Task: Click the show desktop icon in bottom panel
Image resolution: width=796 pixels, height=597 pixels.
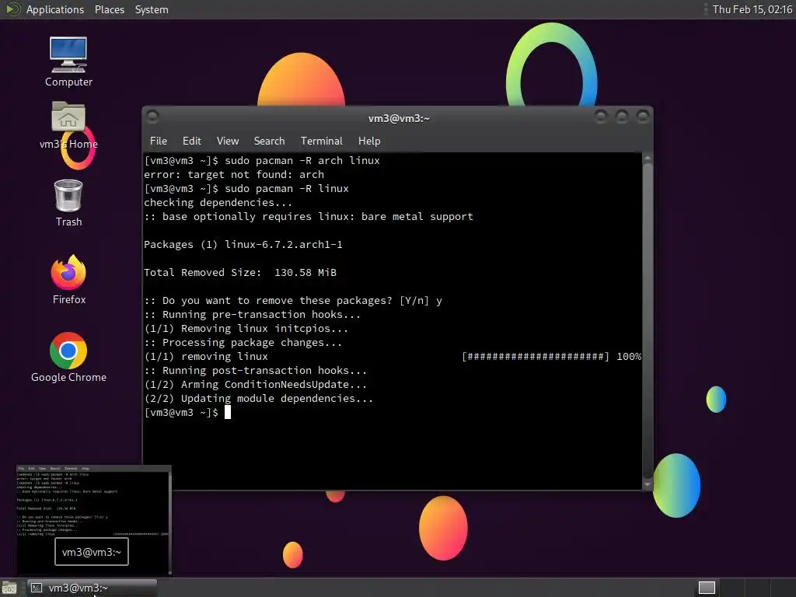Action: [9, 588]
